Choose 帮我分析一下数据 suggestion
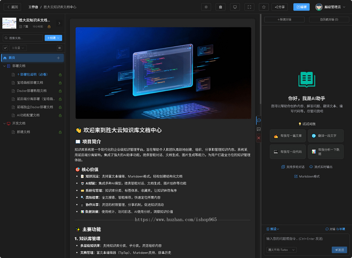 tap(326, 152)
